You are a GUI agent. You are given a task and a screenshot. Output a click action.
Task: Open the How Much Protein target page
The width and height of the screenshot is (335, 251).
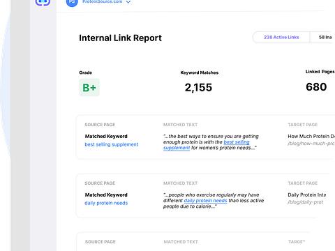coord(311,136)
